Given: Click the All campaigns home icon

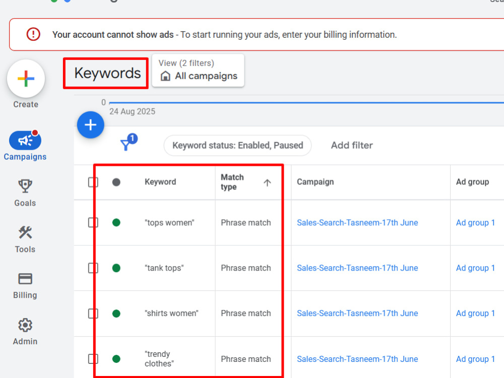Looking at the screenshot, I should pyautogui.click(x=165, y=76).
